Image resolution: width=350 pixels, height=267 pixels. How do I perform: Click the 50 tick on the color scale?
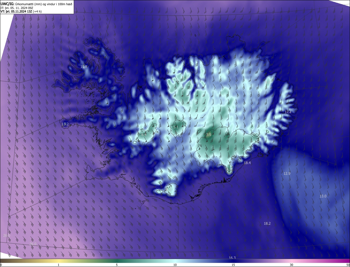[348, 265]
